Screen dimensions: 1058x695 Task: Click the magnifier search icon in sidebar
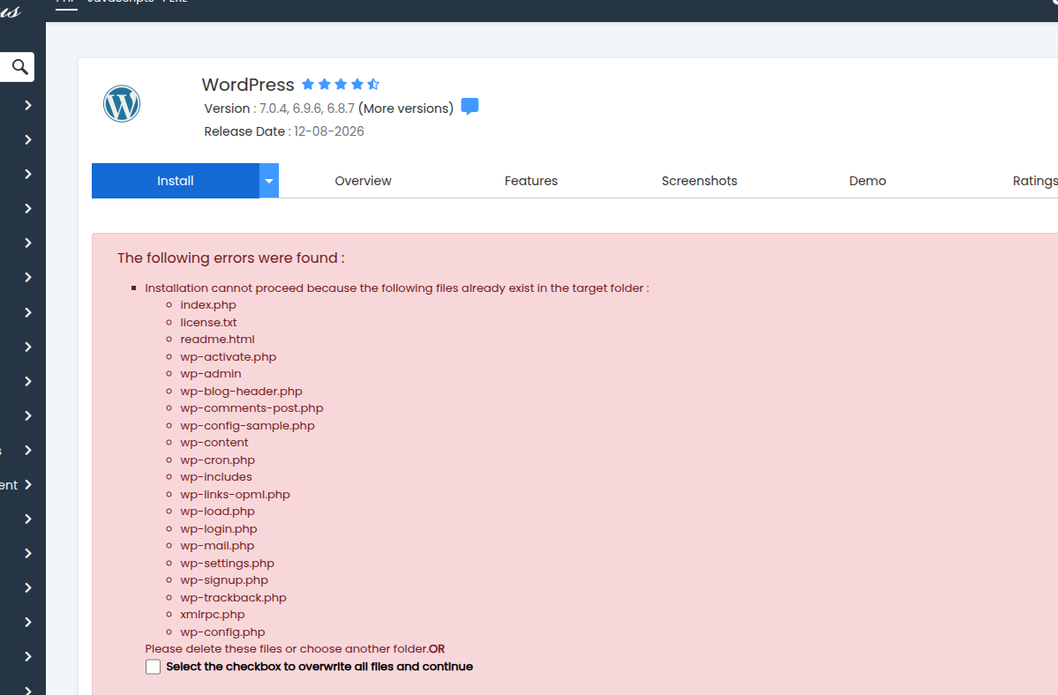click(20, 67)
